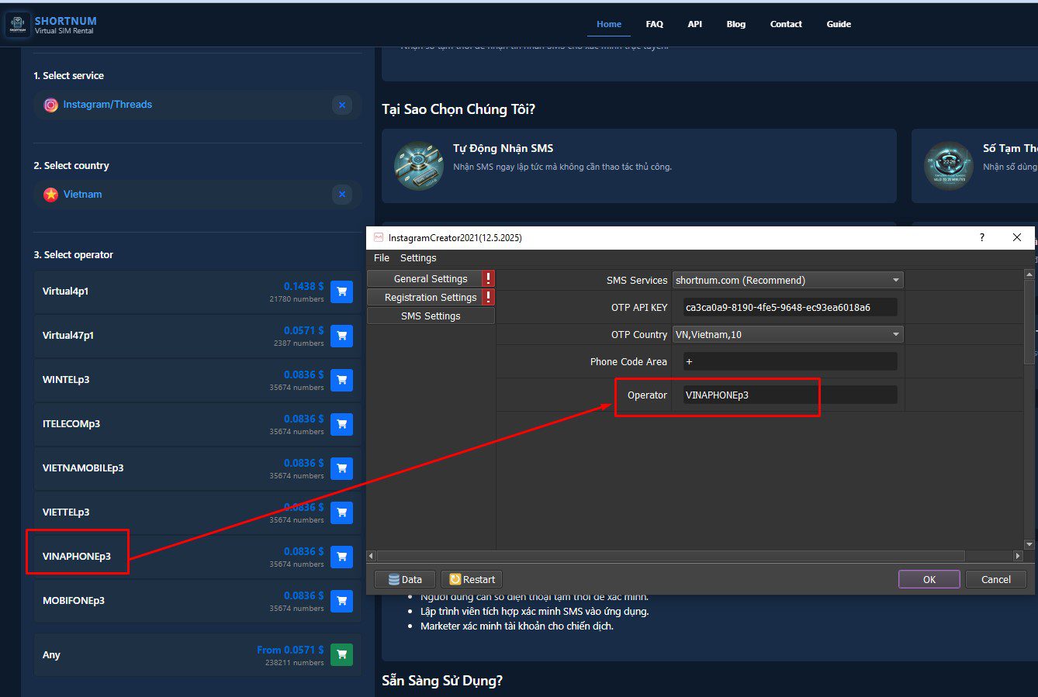This screenshot has width=1038, height=697.
Task: Click the cart icon for MOBIFONEp3
Action: pos(341,601)
